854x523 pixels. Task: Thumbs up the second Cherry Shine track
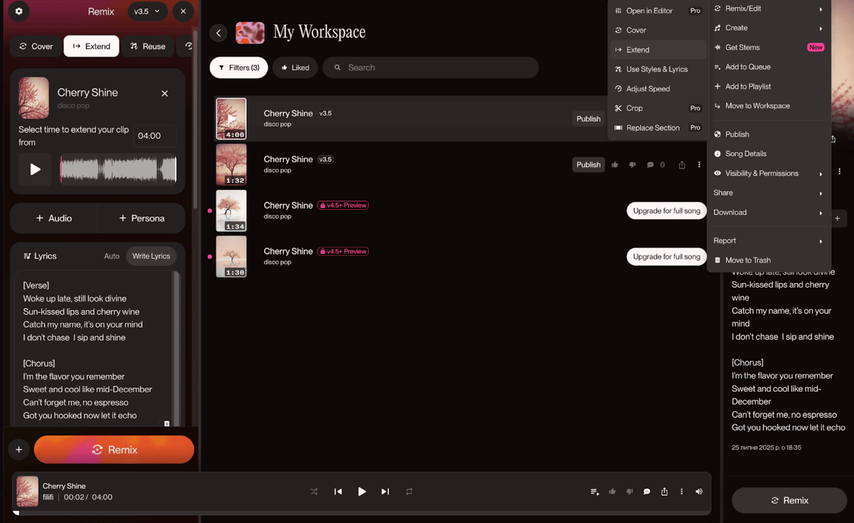tap(615, 165)
